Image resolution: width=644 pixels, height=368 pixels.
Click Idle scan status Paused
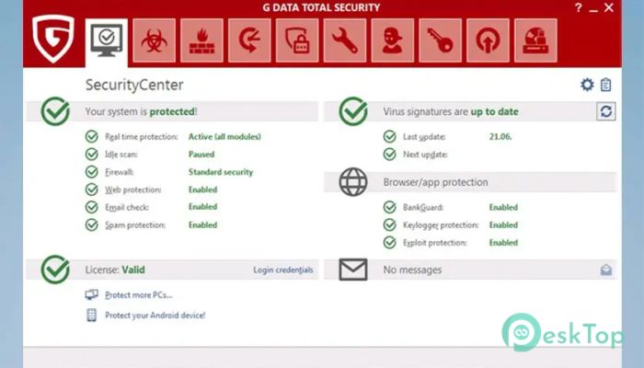click(x=201, y=155)
